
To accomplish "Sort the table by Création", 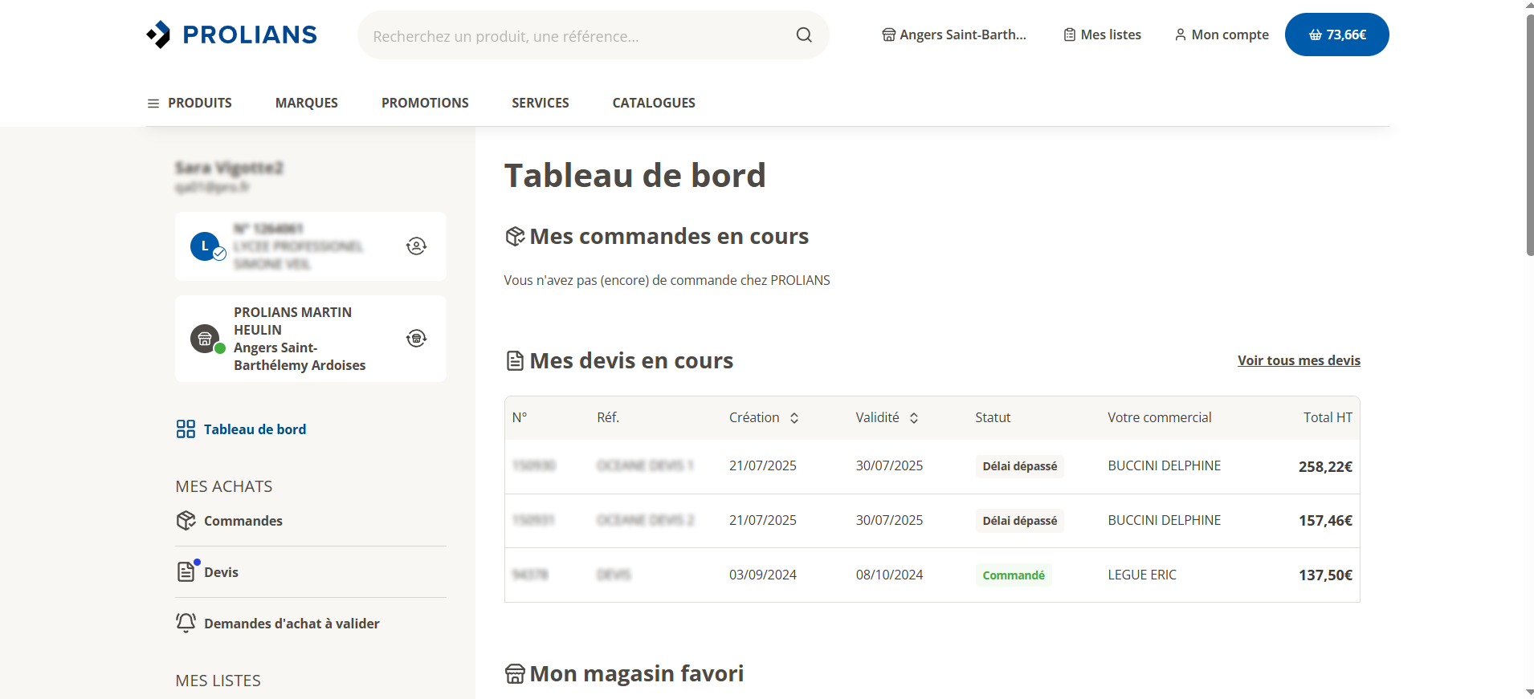I will [x=794, y=418].
